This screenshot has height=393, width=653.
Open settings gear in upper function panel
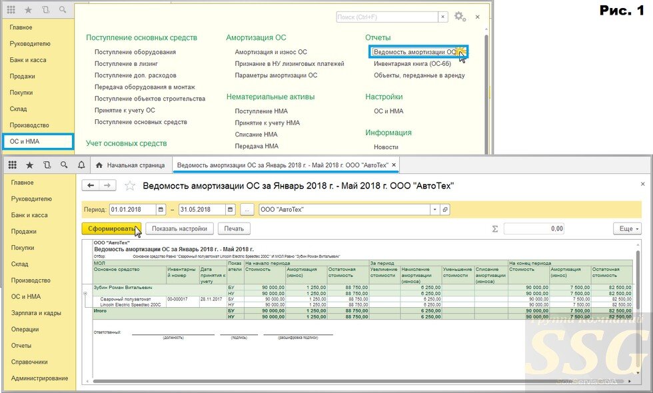[x=459, y=17]
